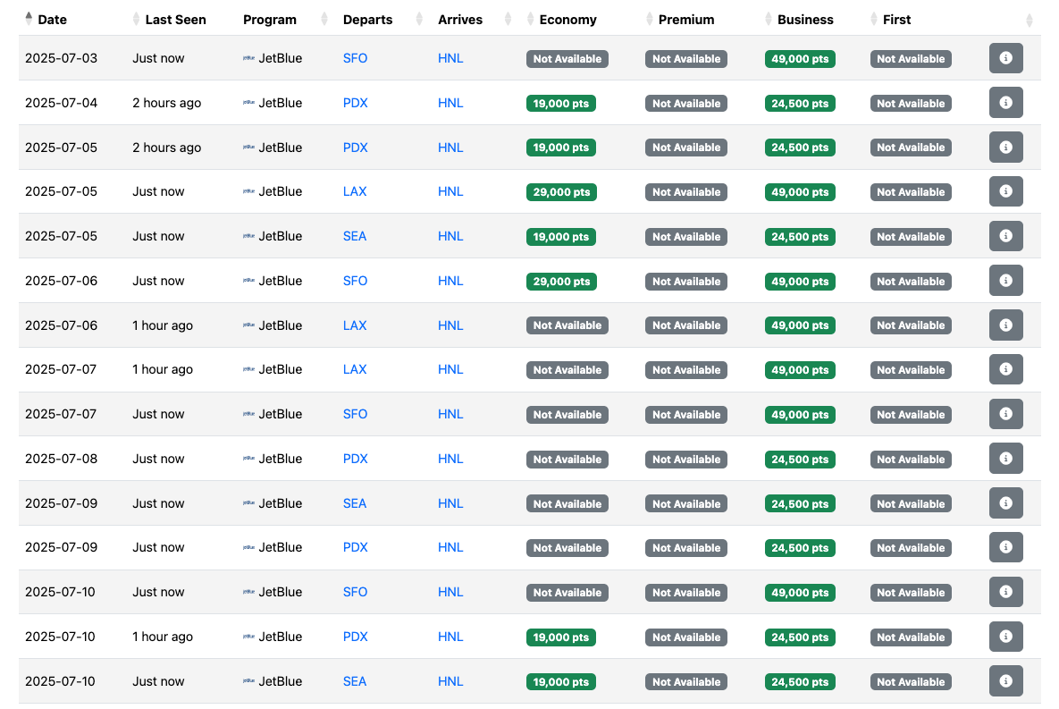The width and height of the screenshot is (1059, 709).
Task: Open info for the 2025-07-10 PDX flight
Action: coord(1005,636)
